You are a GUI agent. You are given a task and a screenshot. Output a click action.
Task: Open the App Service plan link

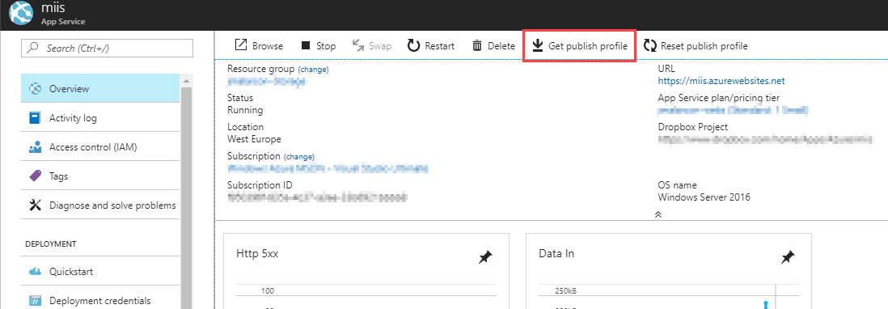pos(732,110)
